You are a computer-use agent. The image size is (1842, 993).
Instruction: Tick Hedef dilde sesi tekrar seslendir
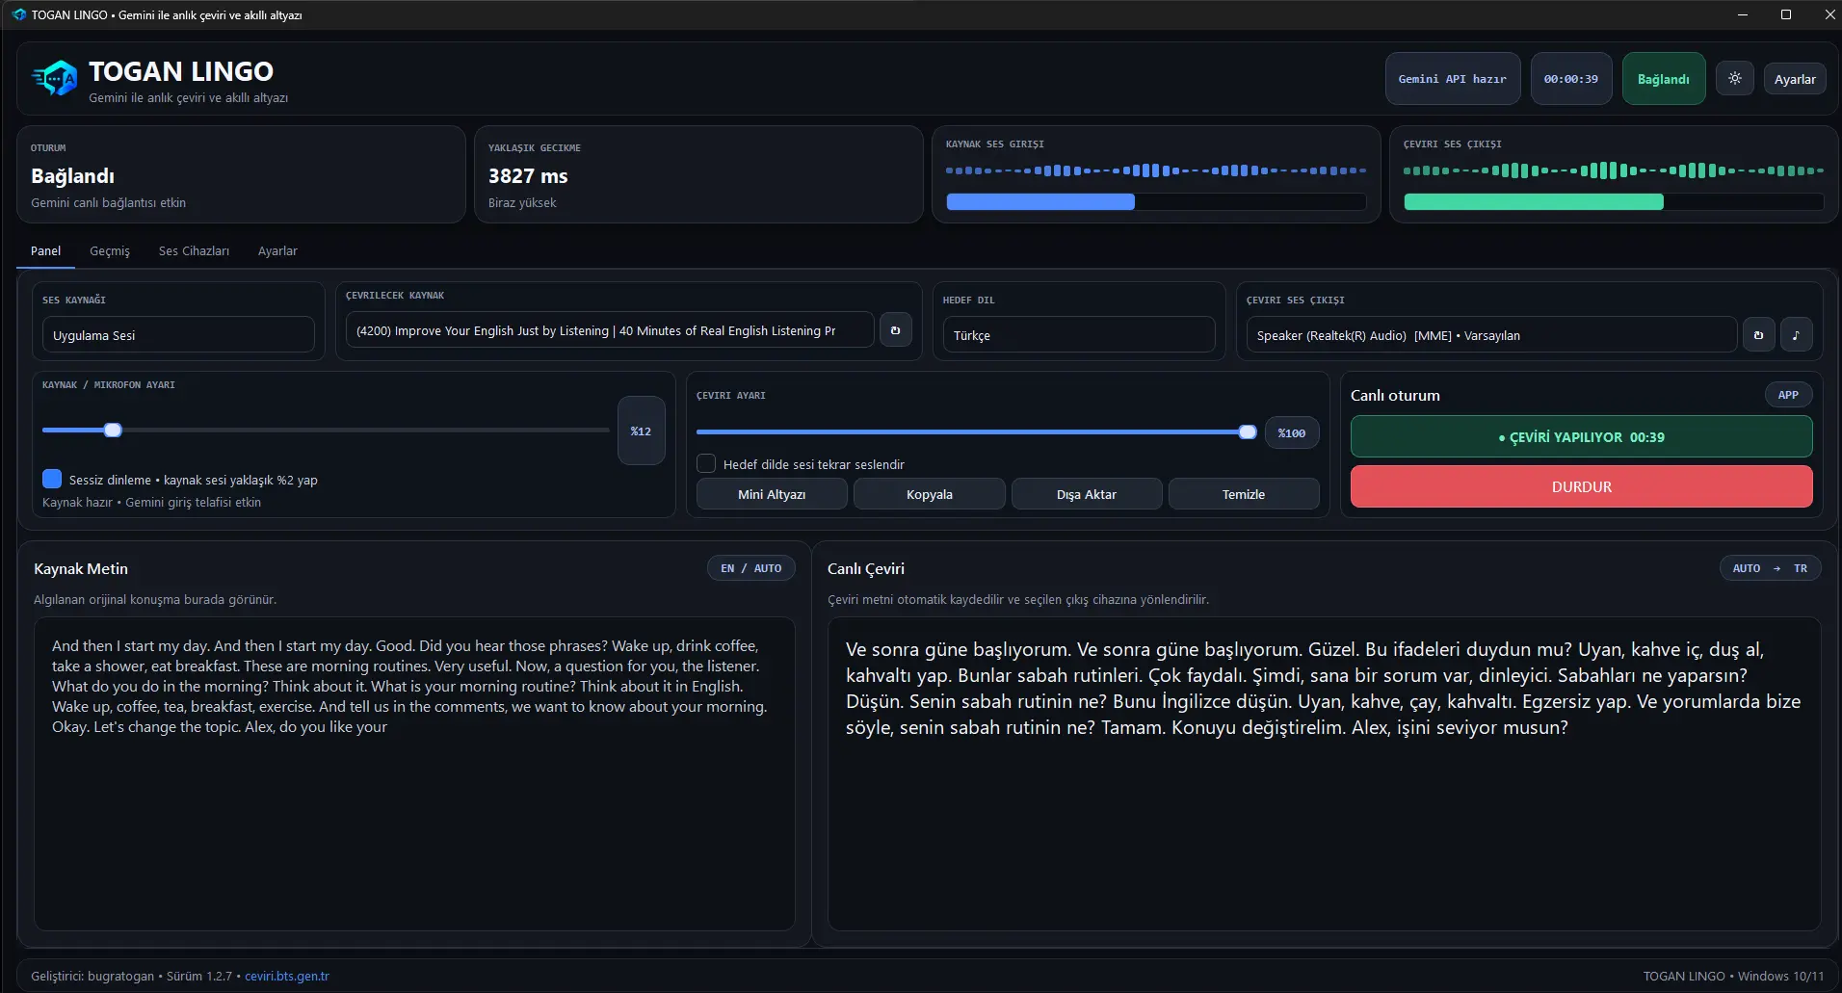[x=706, y=463]
